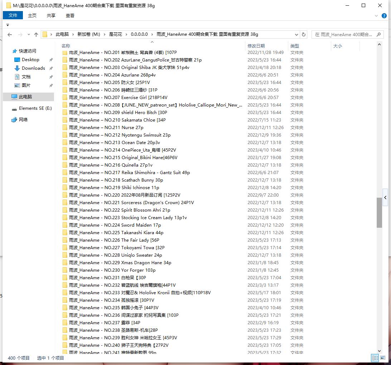Click 是花花 breadcrumb in address bar
The height and width of the screenshot is (365, 391).
[116, 34]
